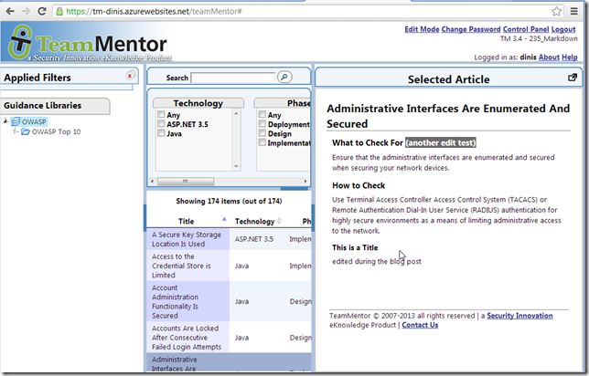589x376 pixels.
Task: Click the TeamMentor logo
Action: 89,43
